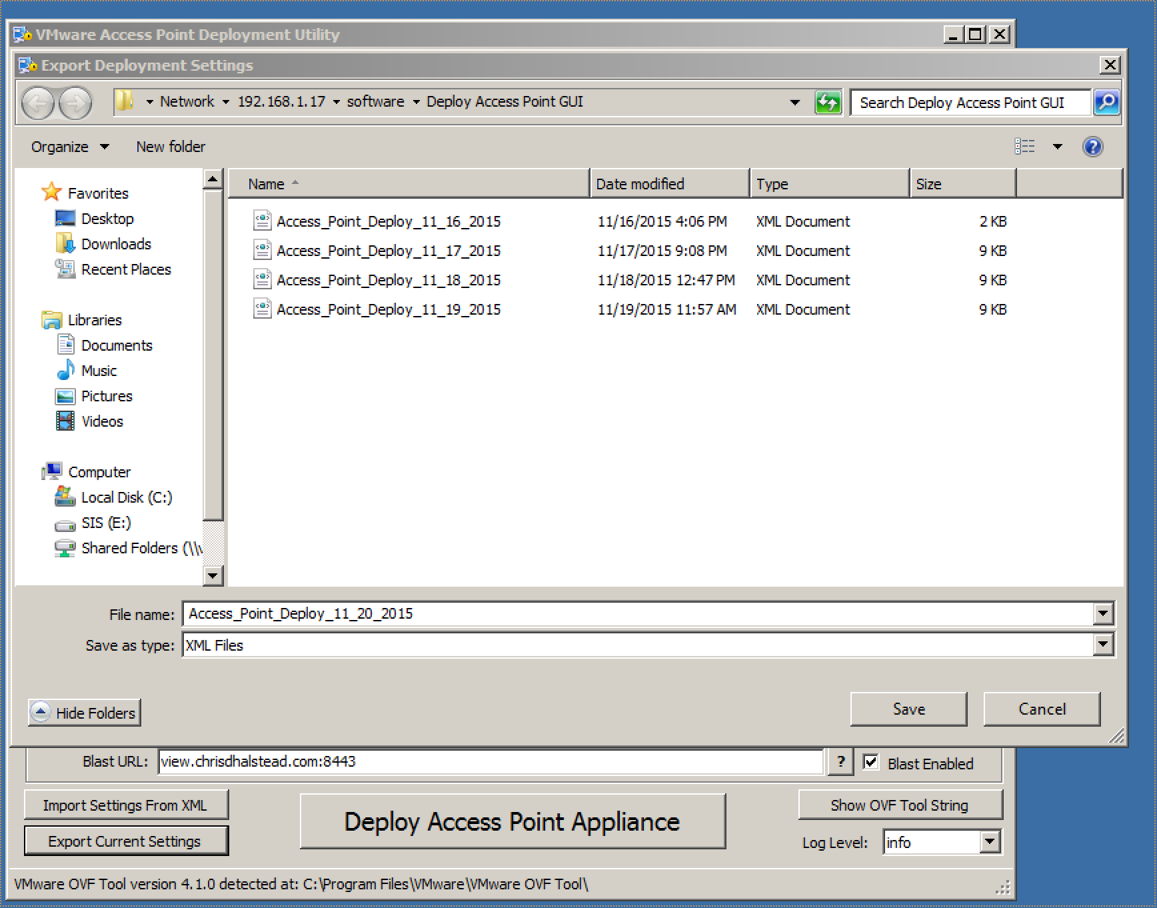1157x908 pixels.
Task: Open the Save as type dropdown
Action: click(x=1103, y=645)
